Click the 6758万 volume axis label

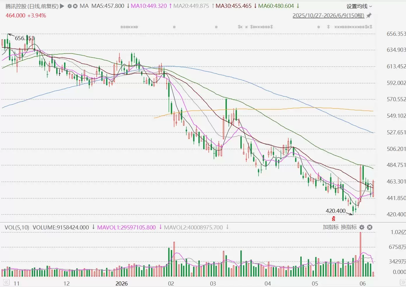click(x=397, y=247)
